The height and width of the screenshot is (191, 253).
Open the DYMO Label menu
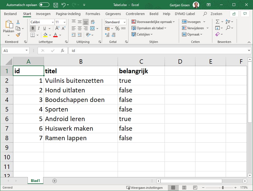[186, 14]
